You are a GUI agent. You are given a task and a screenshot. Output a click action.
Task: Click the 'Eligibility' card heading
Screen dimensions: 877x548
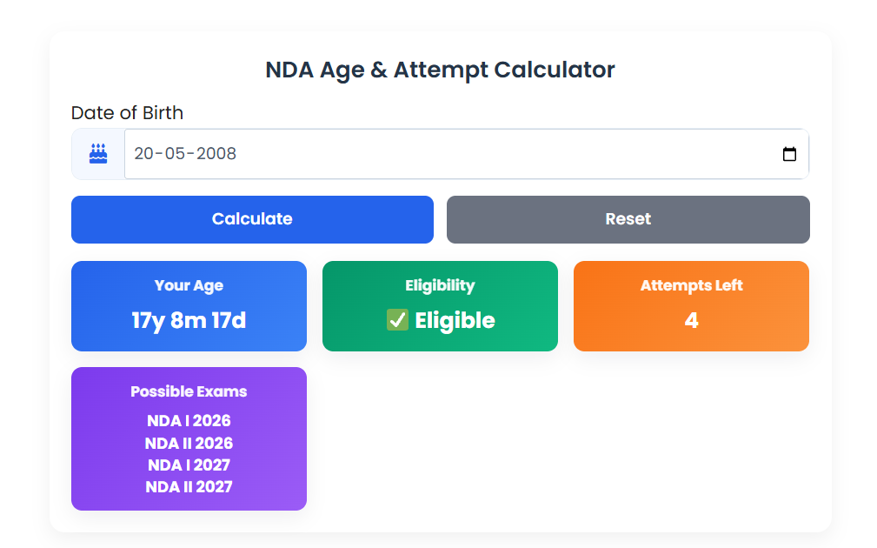440,285
